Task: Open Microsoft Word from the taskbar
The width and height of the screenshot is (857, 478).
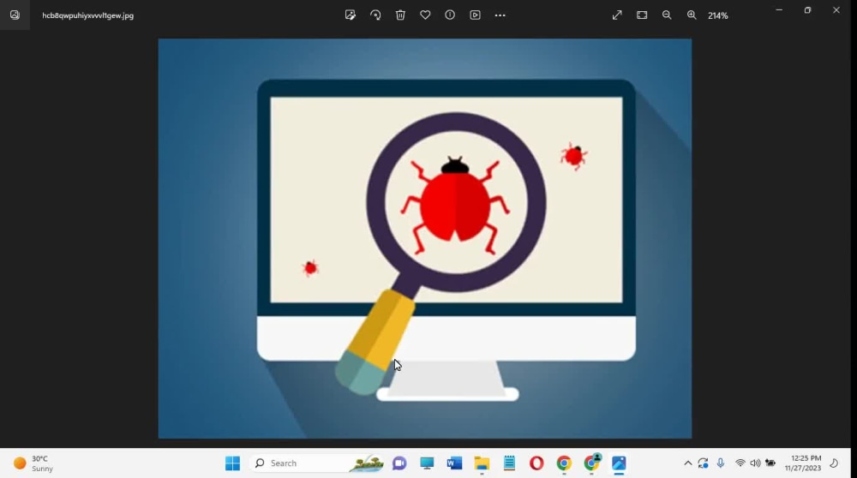Action: click(454, 463)
